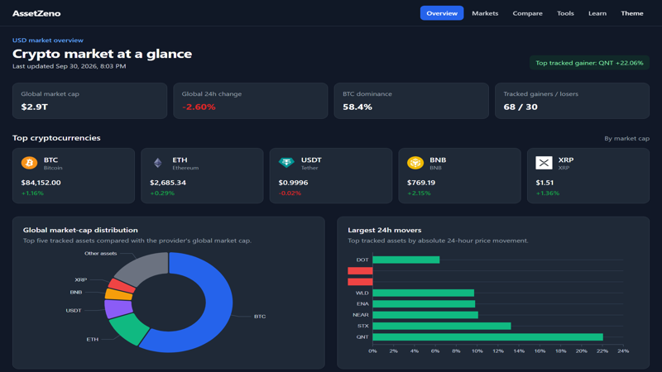
Task: Click the Top cryptocurrencies heading
Action: (x=56, y=138)
